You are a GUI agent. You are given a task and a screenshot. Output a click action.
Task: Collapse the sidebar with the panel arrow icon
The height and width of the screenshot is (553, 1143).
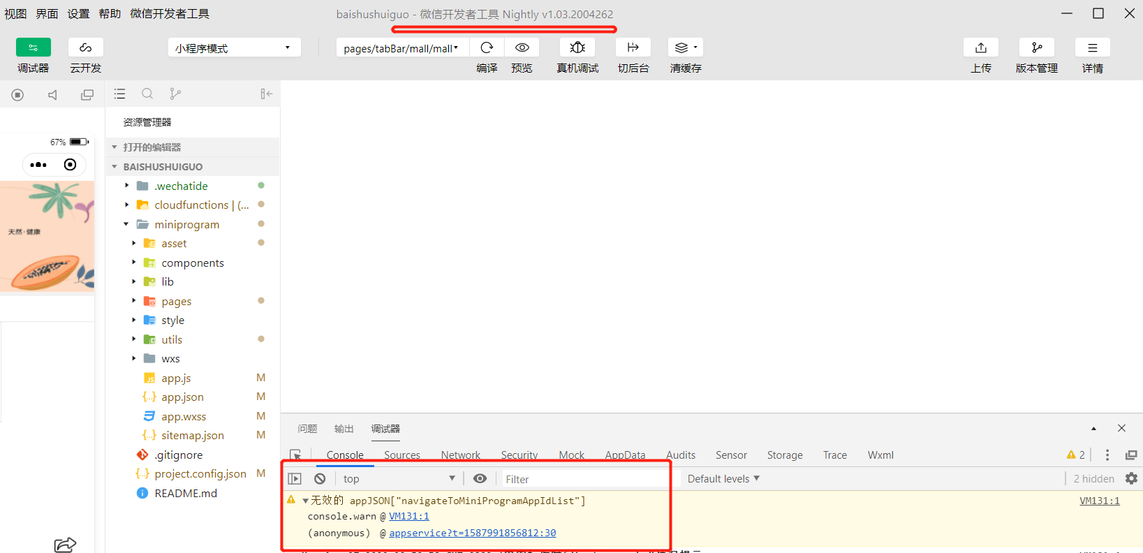coord(266,94)
